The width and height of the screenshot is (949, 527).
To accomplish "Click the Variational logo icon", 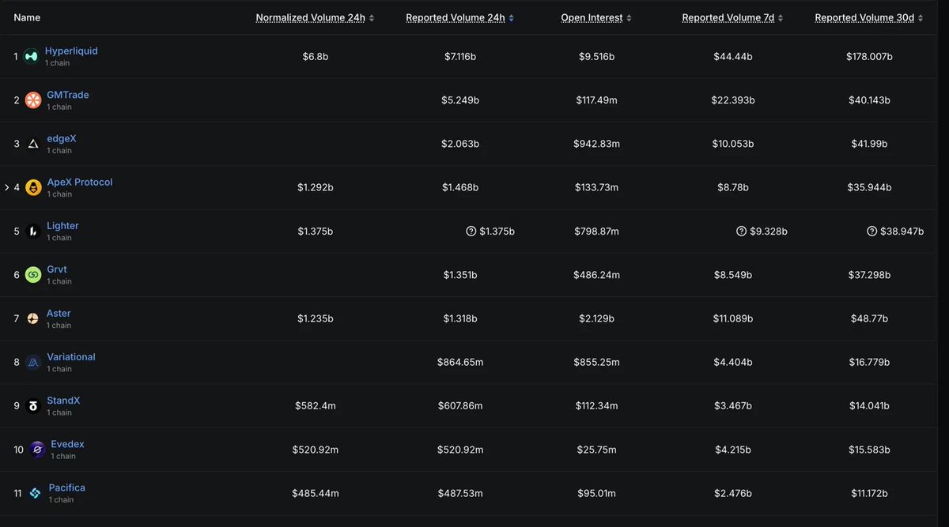I will tap(32, 362).
